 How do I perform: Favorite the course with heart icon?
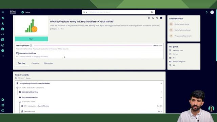coord(157,18)
